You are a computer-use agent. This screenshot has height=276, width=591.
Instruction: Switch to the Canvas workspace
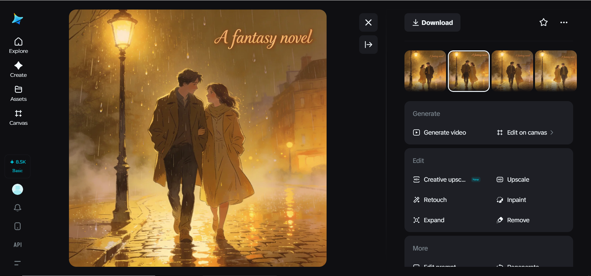click(18, 117)
